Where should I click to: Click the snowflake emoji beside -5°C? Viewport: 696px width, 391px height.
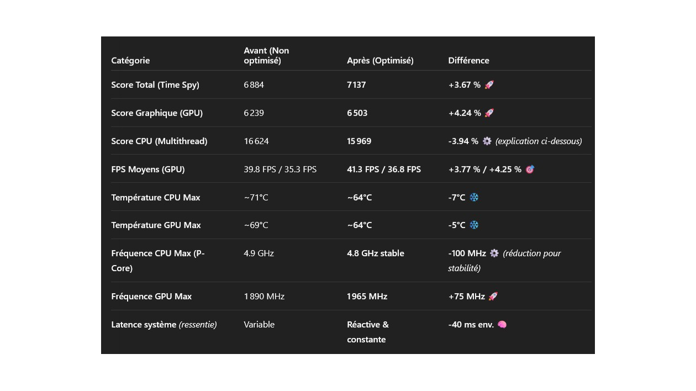coord(474,225)
